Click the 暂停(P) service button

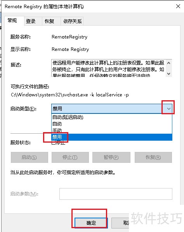(111, 157)
